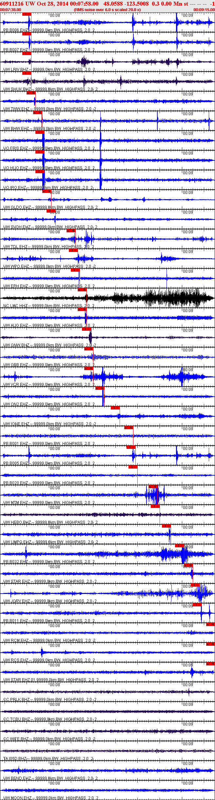Click the red pick flag above UW TWW EHZ trace
This screenshot has height=800, width=215.
point(31,93)
